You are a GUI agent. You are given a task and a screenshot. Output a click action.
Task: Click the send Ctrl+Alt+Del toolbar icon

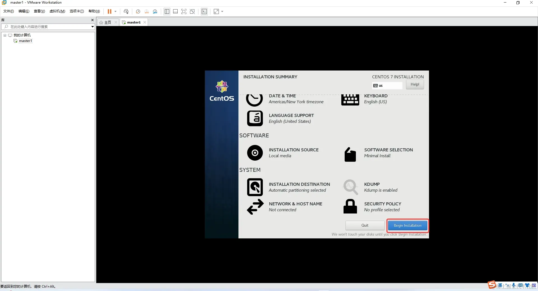[x=126, y=11]
